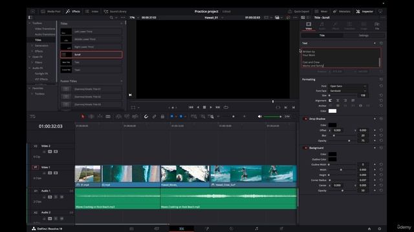Screen dimensions: 414x232
Task: Open the Index panel
Action: tap(92, 12)
